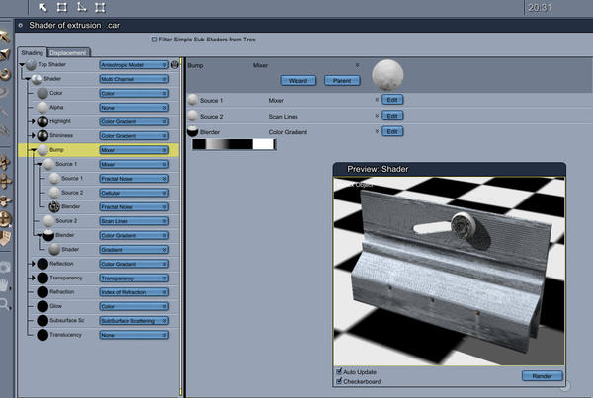
Task: Click the Alpha channel sphere icon
Action: [42, 108]
